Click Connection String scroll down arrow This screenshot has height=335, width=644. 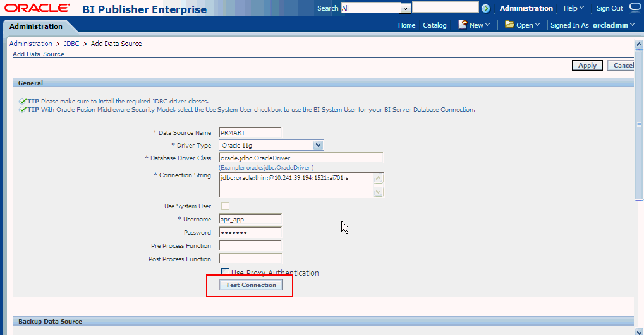pos(379,192)
